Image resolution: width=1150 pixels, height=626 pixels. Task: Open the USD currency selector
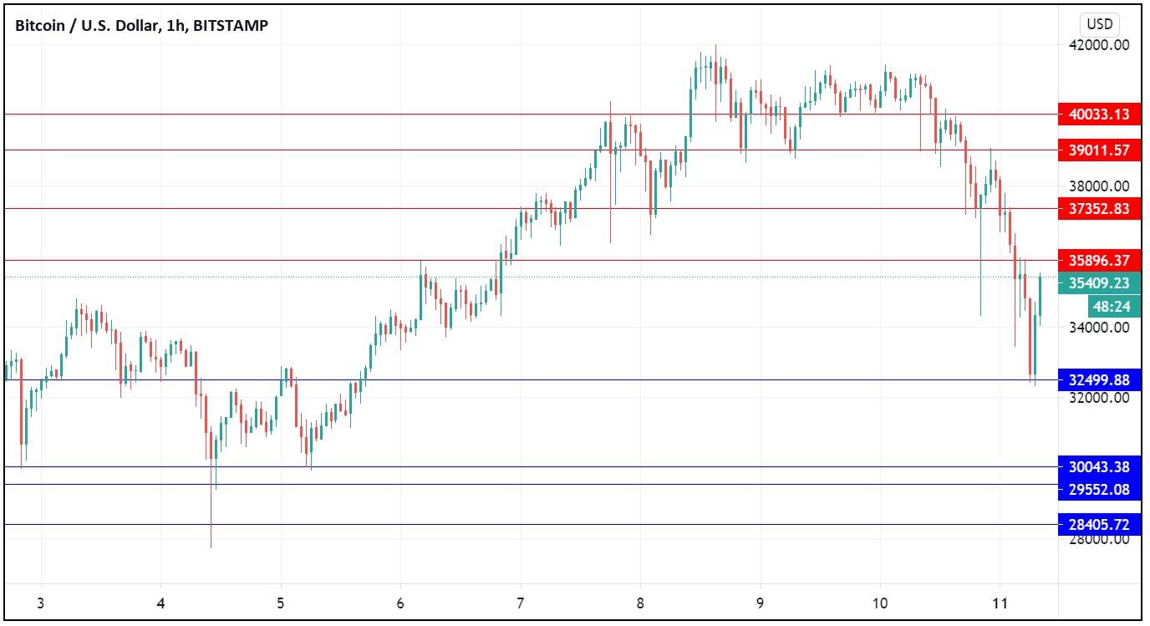[1099, 24]
